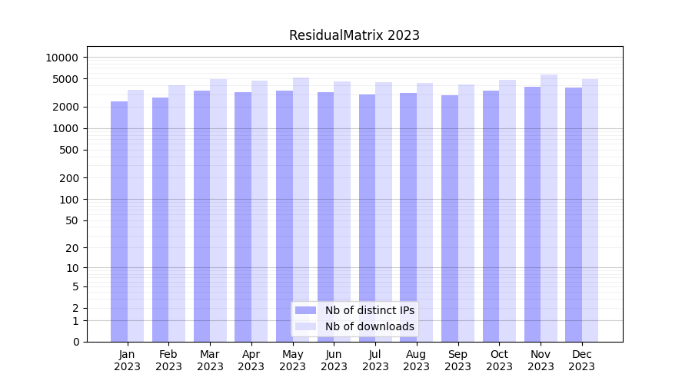Image resolution: width=692 pixels, height=384 pixels.
Task: Select the Mar 2023 distinct IPs bar
Action: click(x=201, y=216)
